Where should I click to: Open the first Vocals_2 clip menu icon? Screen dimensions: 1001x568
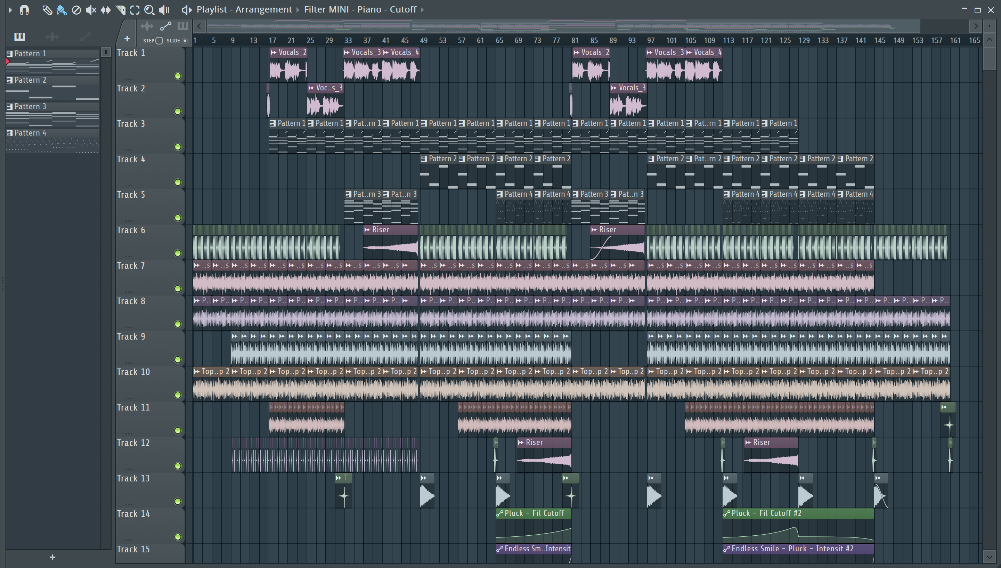(x=274, y=53)
